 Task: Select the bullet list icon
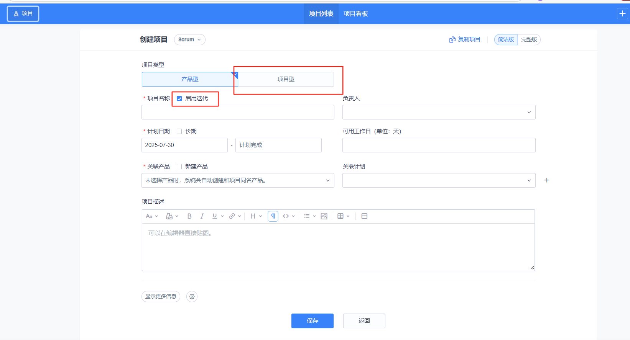pos(307,216)
